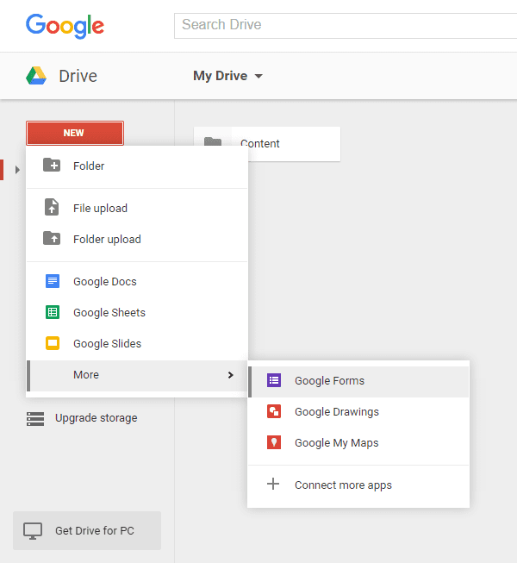Click the purple Google Forms icon

click(274, 380)
